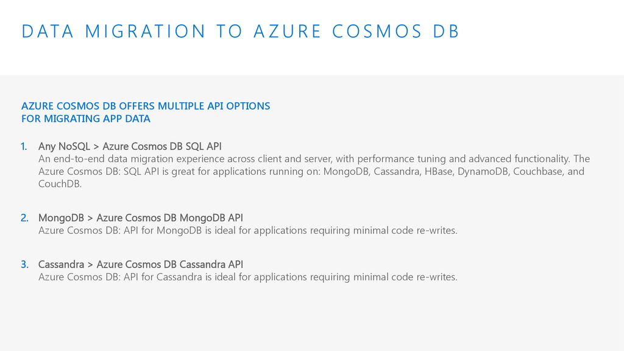Image resolution: width=624 pixels, height=351 pixels.
Task: Click the 'Couchbase' word in first paragraph
Action: [x=539, y=171]
